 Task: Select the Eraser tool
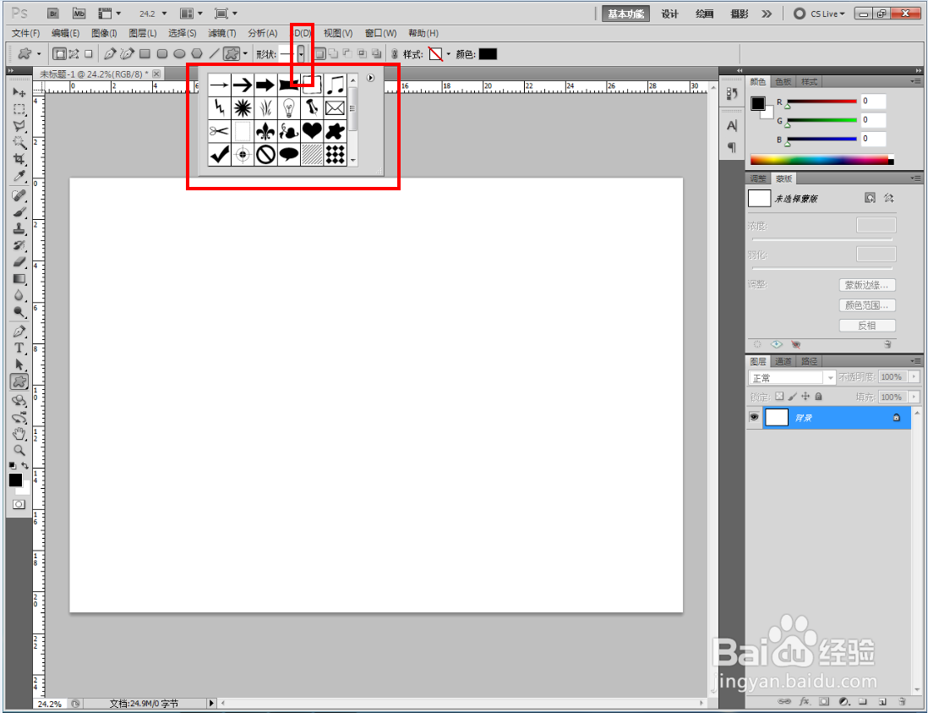coord(19,261)
